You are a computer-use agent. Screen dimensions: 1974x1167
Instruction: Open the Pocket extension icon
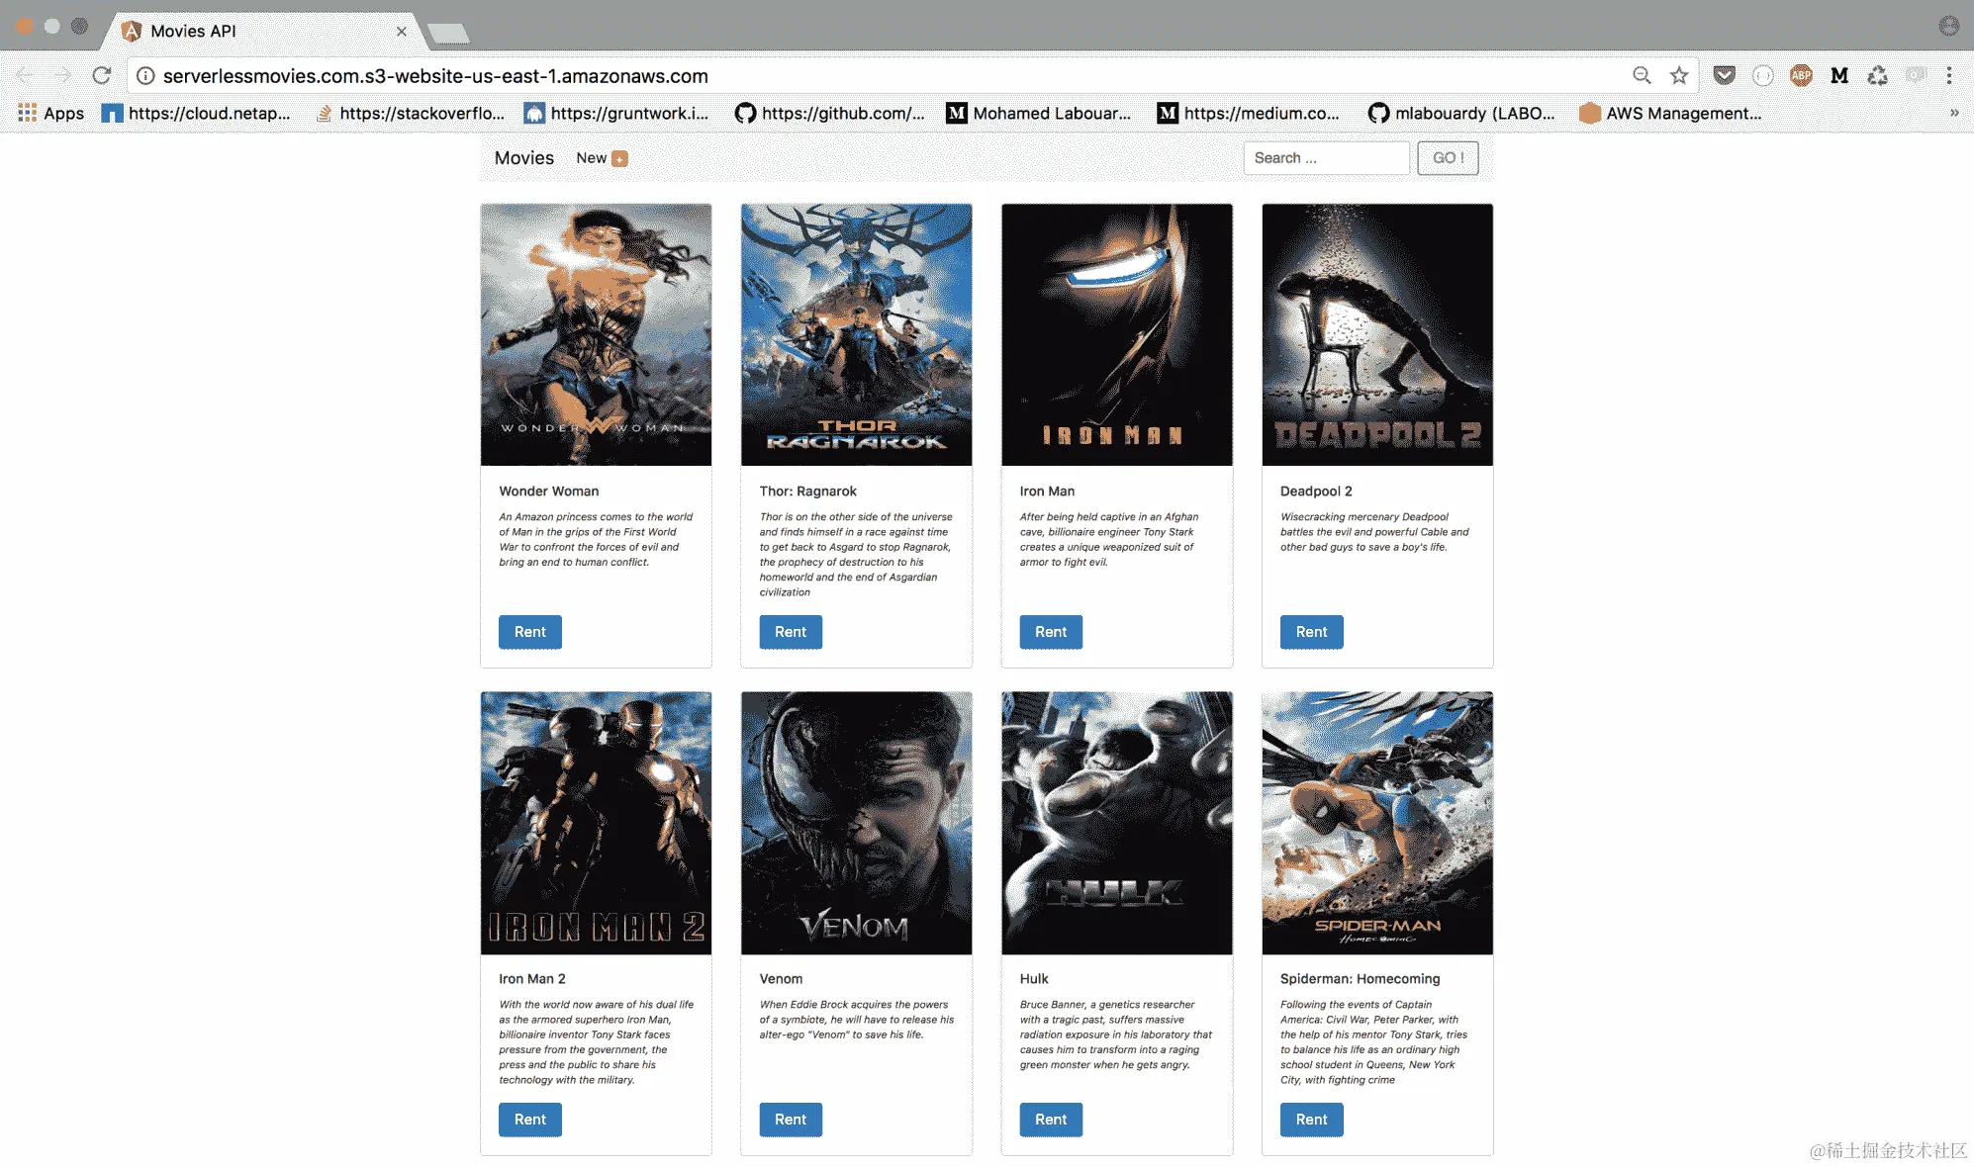1724,75
